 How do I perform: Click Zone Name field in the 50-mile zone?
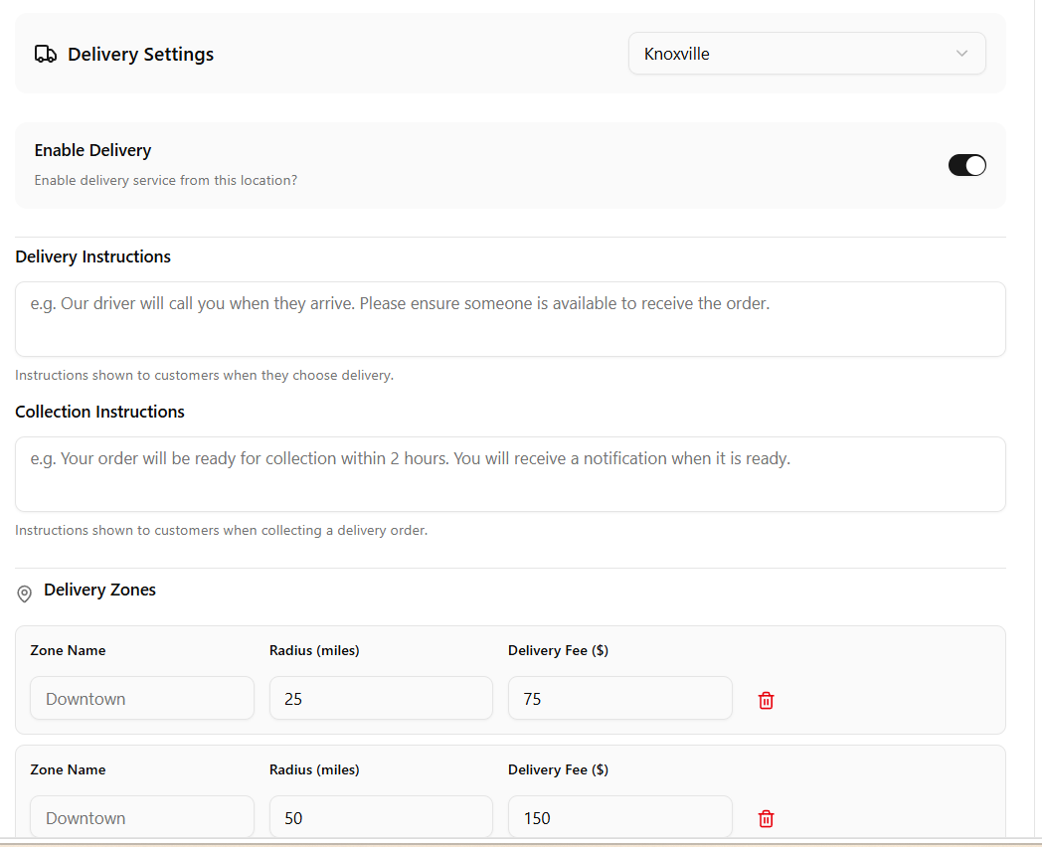[142, 817]
